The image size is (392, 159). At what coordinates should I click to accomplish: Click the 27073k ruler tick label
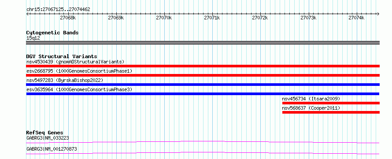coord(308,18)
